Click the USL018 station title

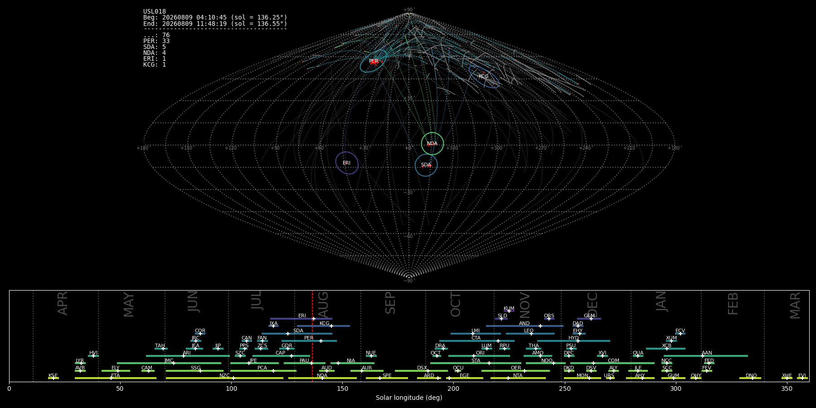(x=155, y=12)
